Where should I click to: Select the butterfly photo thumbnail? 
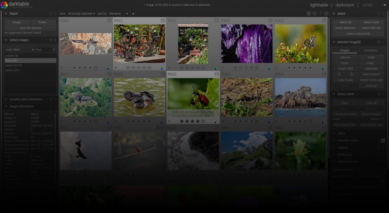300,43
